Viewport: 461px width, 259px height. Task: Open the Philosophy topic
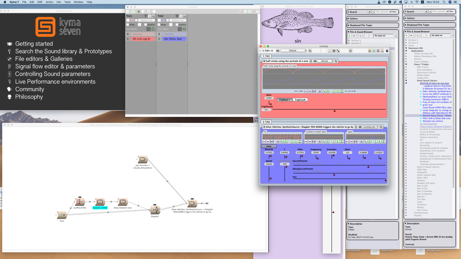29,97
